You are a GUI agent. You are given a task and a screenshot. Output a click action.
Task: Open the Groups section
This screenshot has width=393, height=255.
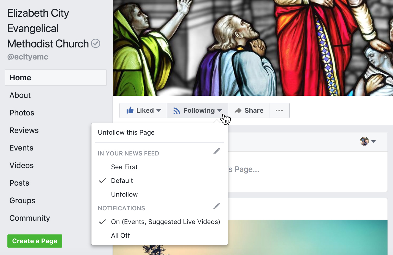(x=23, y=200)
